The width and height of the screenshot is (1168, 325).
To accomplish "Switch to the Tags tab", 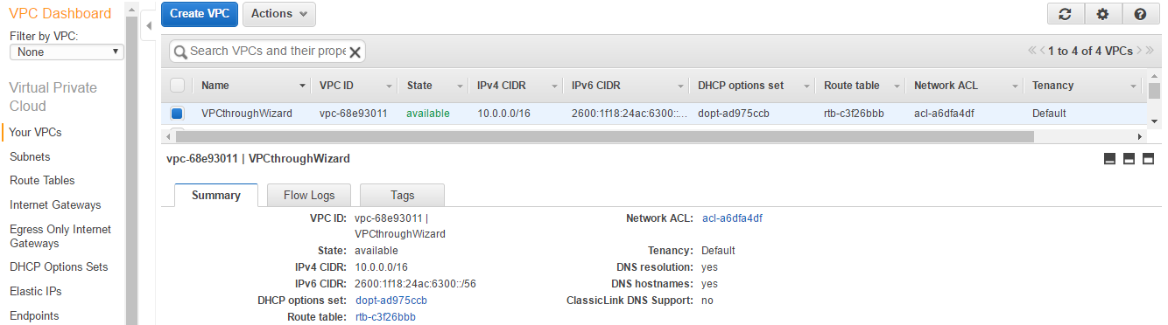I will (402, 195).
